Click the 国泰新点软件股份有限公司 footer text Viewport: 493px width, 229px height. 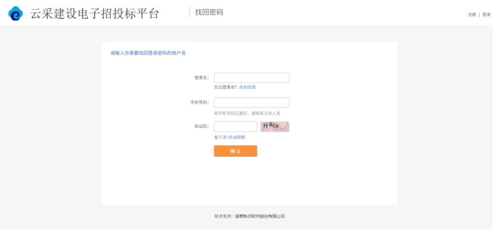260,216
